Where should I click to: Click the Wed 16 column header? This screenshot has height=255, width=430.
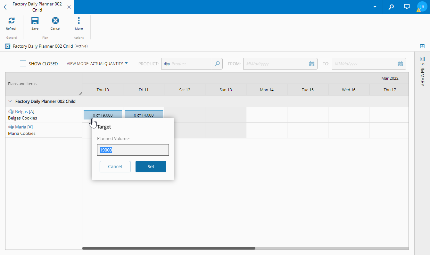pyautogui.click(x=349, y=90)
